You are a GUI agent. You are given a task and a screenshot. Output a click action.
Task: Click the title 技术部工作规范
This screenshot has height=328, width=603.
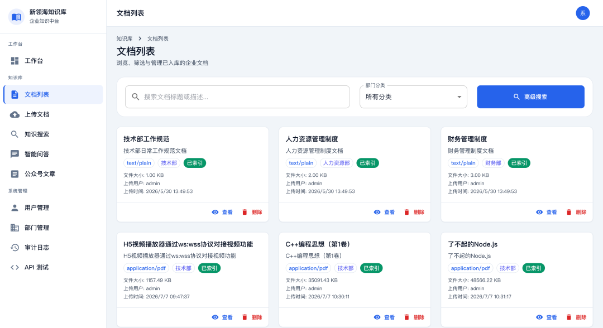coord(146,139)
